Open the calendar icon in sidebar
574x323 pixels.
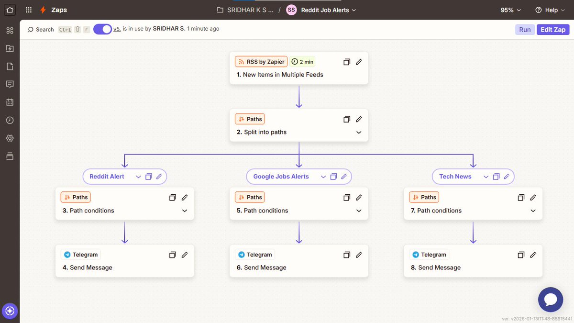[x=10, y=102]
